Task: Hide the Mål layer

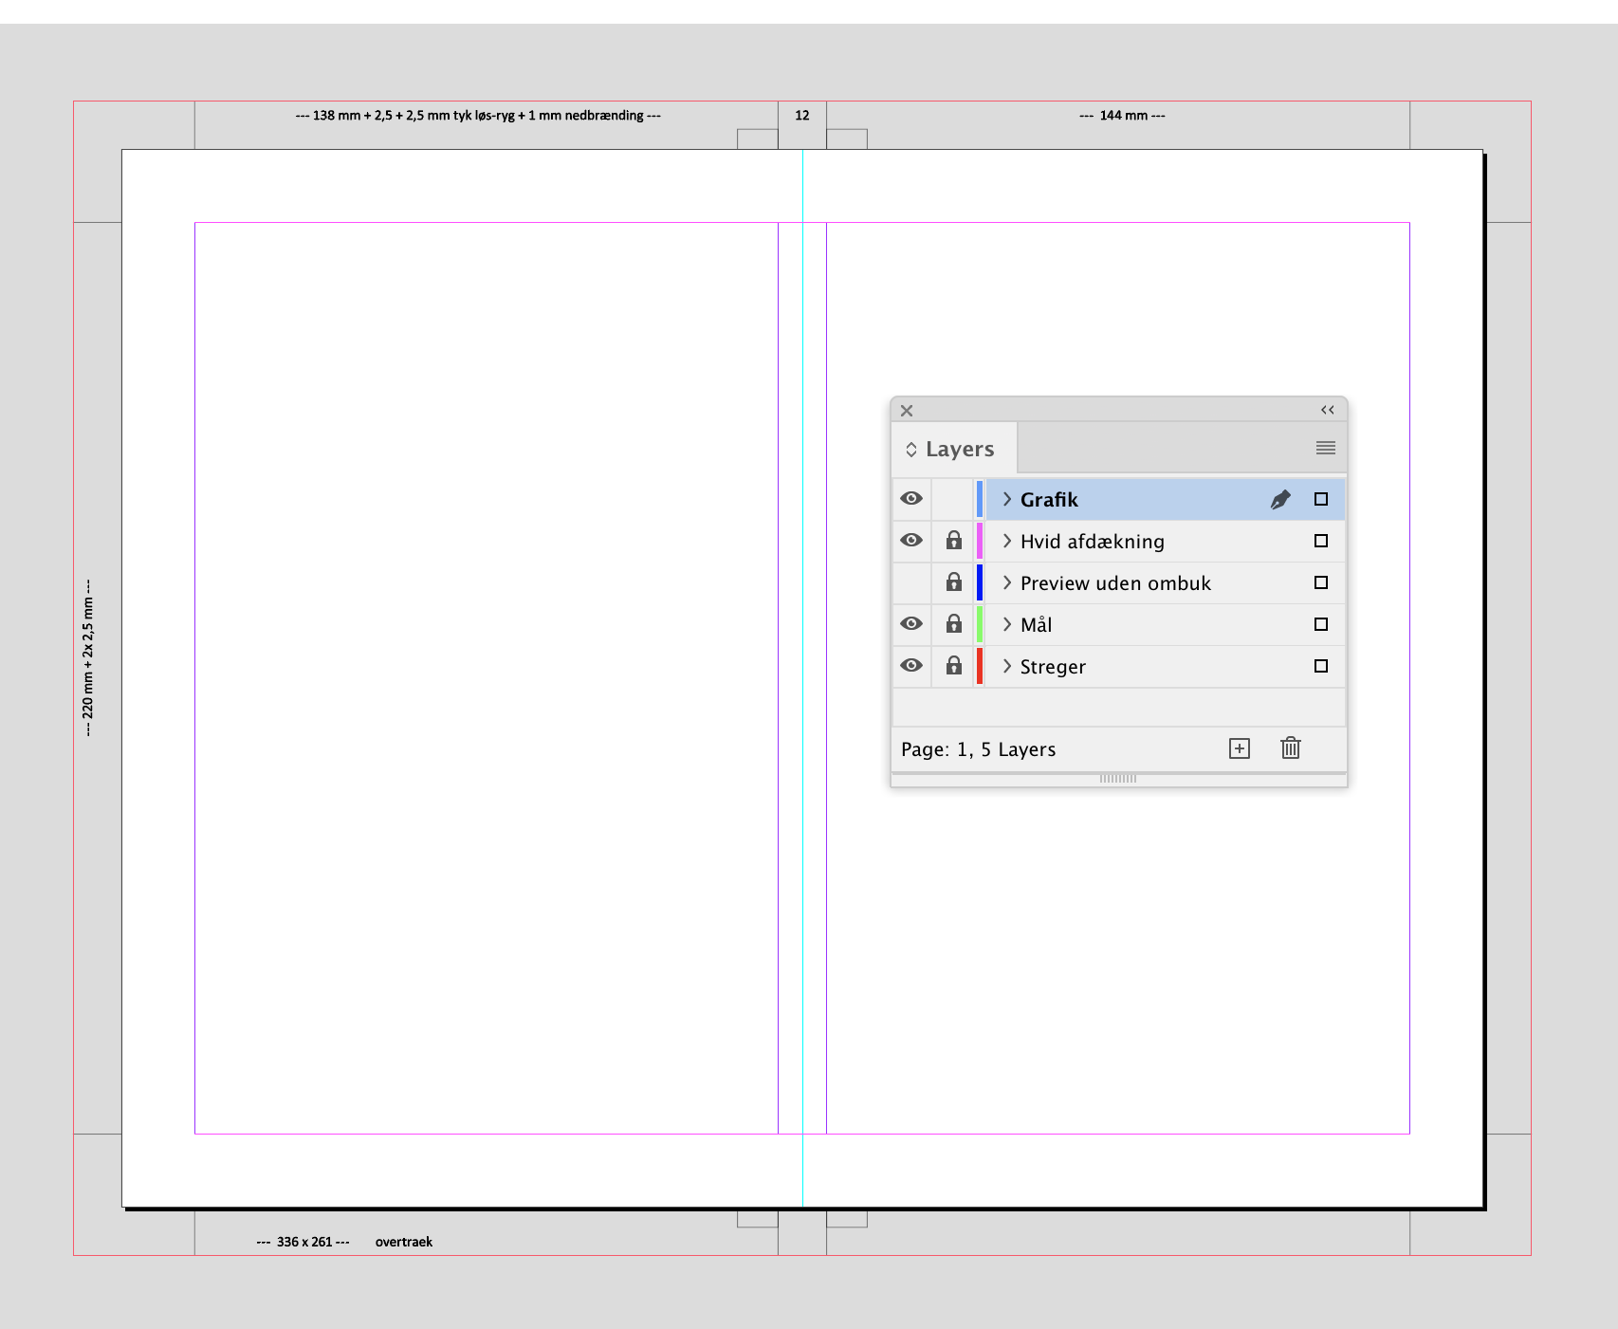Action: pos(911,624)
